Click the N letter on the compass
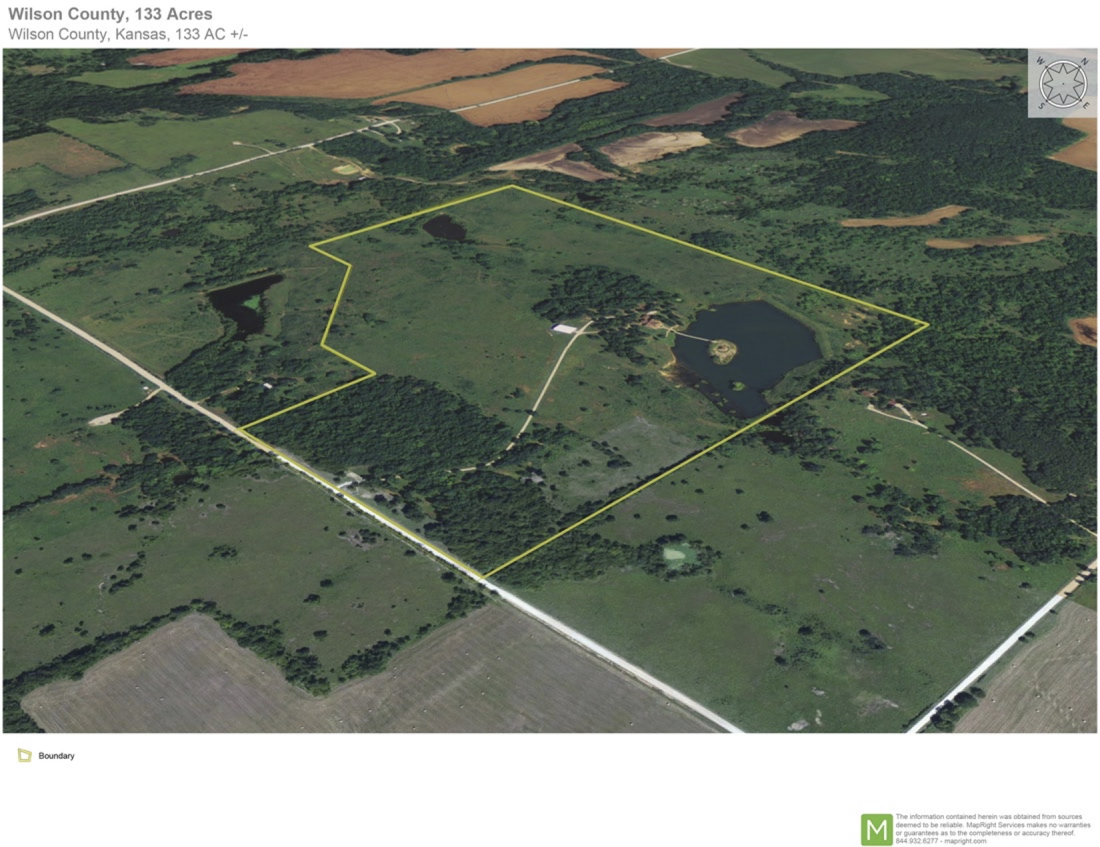The height and width of the screenshot is (847, 1100). [x=1085, y=62]
